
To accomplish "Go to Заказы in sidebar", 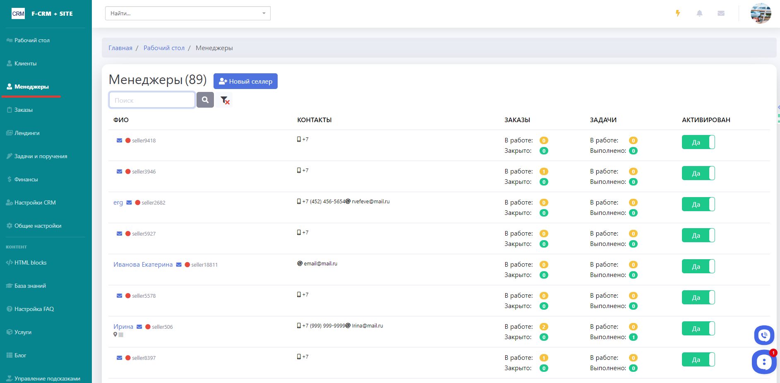I will 23,110.
